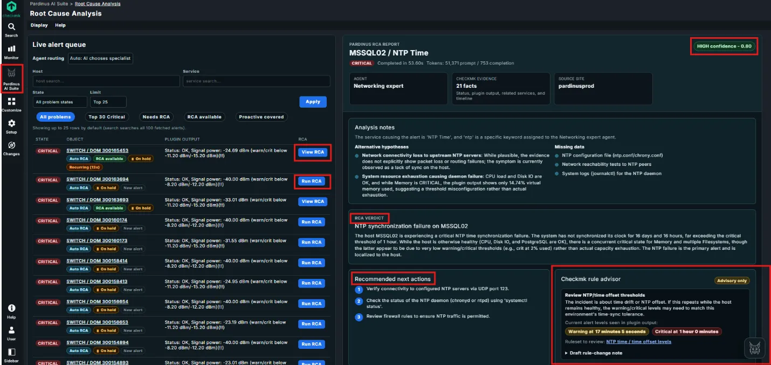The image size is (771, 365).
Task: Run RCA for SWITCH / DOM 300158413
Action: pos(312,283)
